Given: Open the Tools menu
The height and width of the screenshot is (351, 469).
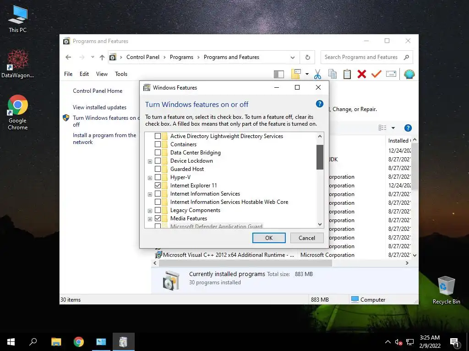Looking at the screenshot, I should point(121,74).
